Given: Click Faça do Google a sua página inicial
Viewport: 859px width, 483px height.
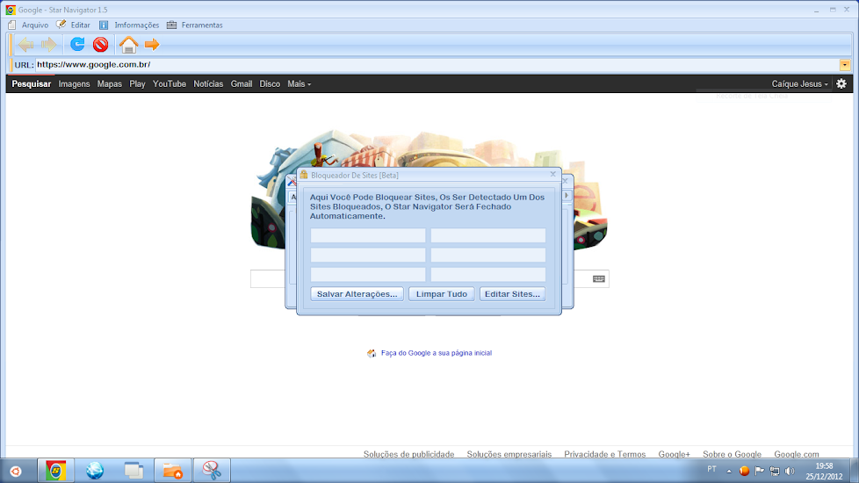Looking at the screenshot, I should 437,353.
